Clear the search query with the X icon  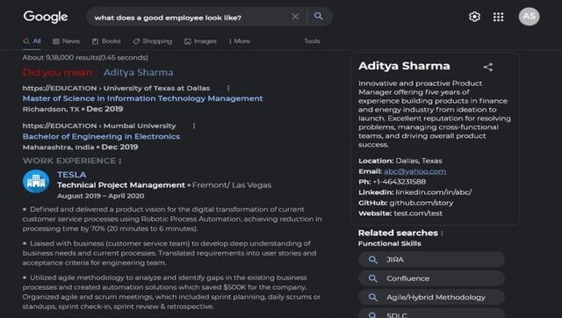(295, 17)
